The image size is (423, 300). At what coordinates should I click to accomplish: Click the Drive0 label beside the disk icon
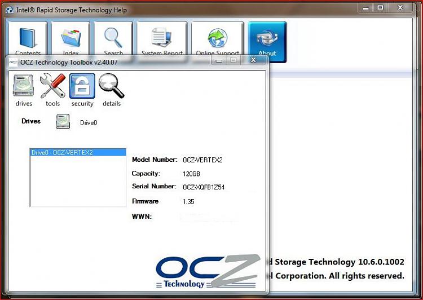(89, 123)
